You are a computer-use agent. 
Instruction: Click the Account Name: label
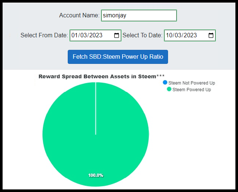coord(79,15)
